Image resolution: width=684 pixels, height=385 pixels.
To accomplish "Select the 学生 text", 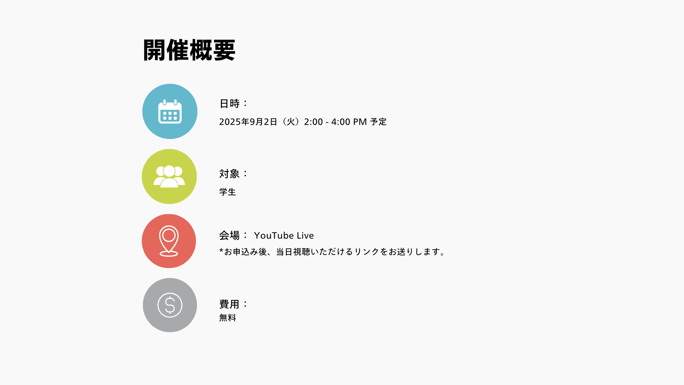I will point(227,192).
